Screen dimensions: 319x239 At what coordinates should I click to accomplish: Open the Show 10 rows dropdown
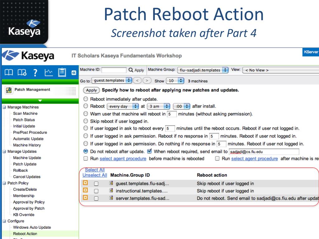pos(175,81)
